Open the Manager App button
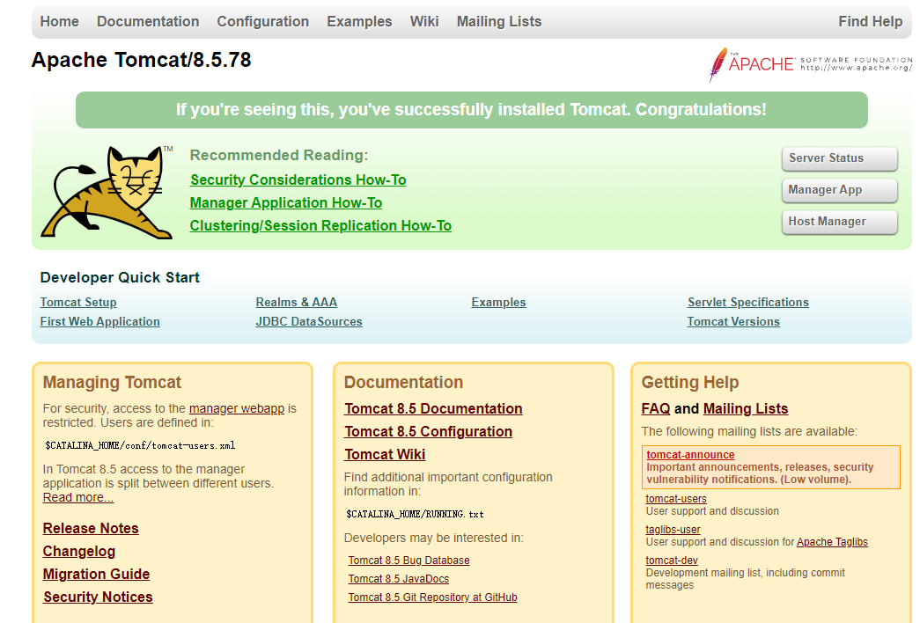 pyautogui.click(x=840, y=190)
